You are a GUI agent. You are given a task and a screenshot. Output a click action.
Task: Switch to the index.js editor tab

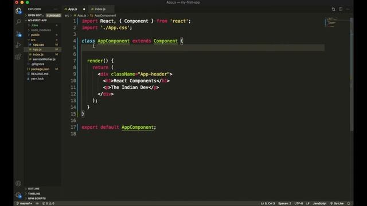click(x=100, y=9)
